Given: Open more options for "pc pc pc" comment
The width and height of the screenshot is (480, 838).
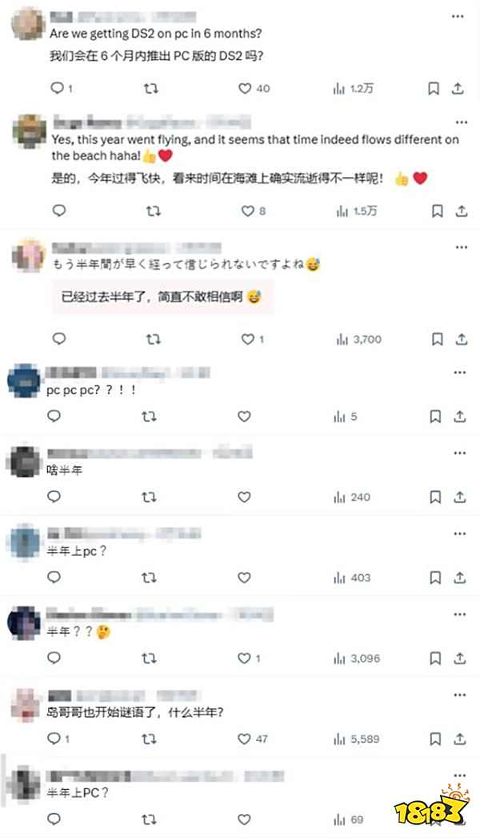Looking at the screenshot, I should click(x=460, y=373).
